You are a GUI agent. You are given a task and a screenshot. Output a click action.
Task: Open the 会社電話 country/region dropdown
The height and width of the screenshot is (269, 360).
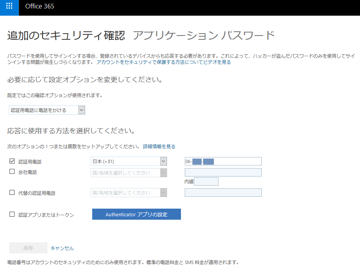pos(129,173)
